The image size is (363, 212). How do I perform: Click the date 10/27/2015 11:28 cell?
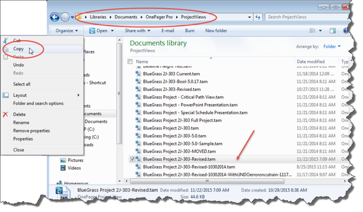(x=315, y=89)
